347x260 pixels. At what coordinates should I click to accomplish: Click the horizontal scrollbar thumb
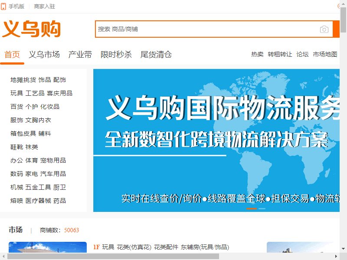point(113,257)
